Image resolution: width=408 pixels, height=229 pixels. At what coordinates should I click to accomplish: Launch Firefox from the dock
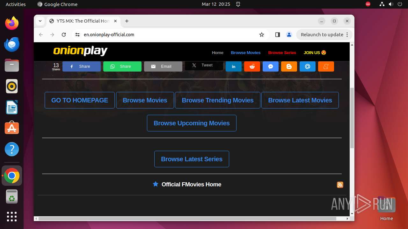tap(12, 23)
